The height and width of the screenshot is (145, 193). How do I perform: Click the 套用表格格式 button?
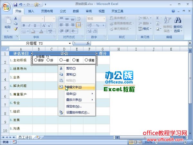122,24
